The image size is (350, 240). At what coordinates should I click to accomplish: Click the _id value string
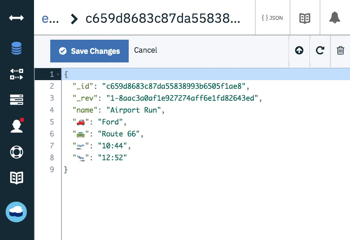click(174, 86)
